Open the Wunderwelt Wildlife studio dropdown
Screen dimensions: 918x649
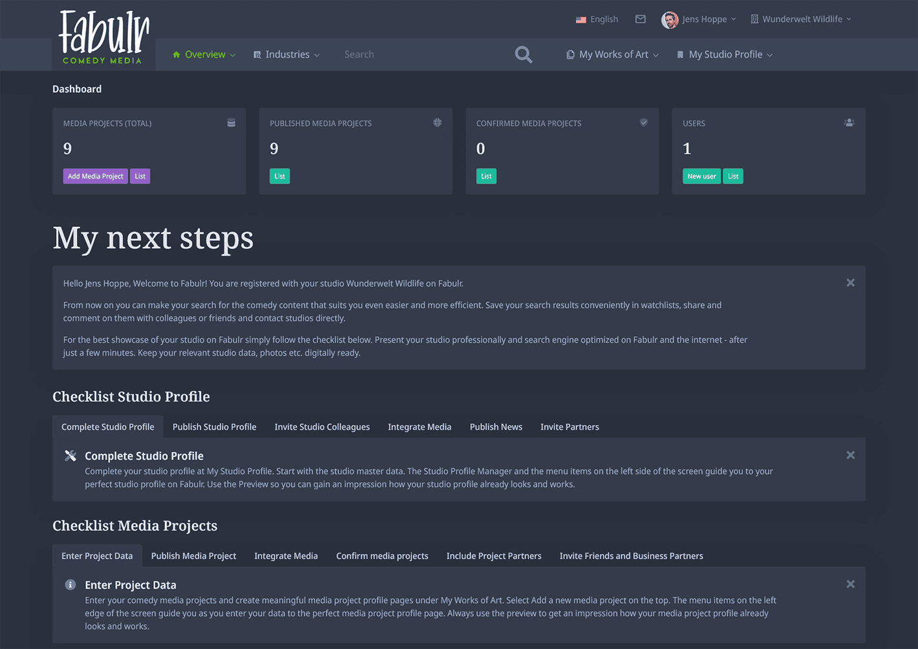[801, 19]
